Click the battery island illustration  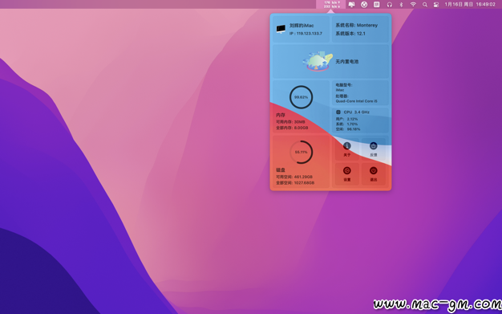pyautogui.click(x=318, y=61)
